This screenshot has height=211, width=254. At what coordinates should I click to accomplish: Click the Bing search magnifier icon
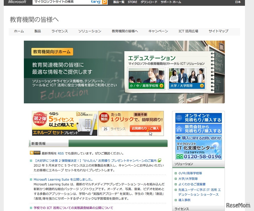[105, 2]
